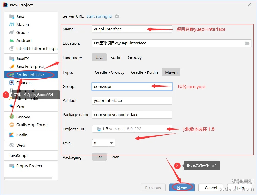This screenshot has height=195, width=257.
Task: Click the Location input field
Action: point(172,43)
